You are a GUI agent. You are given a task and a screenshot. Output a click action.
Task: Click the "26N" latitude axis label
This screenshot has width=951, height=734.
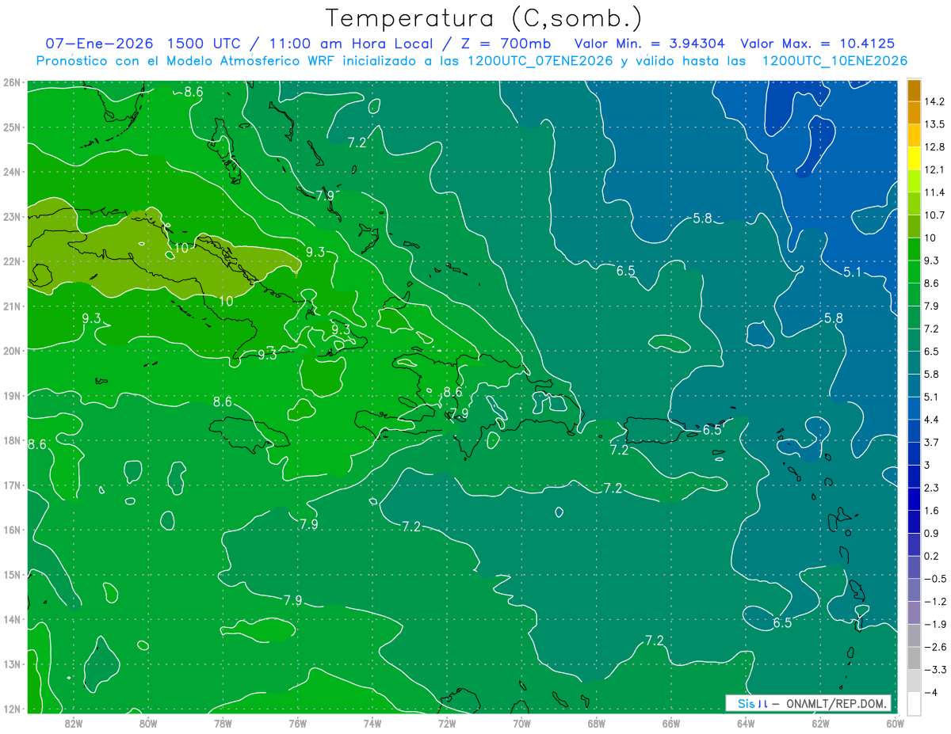click(11, 82)
